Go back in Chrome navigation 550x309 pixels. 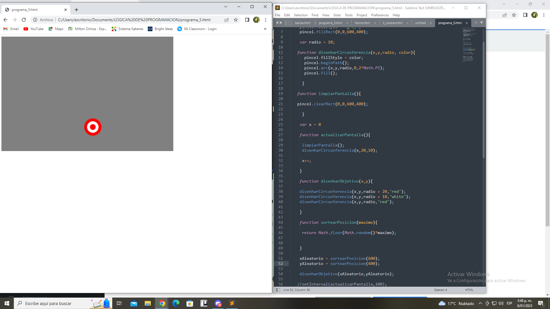[5, 20]
